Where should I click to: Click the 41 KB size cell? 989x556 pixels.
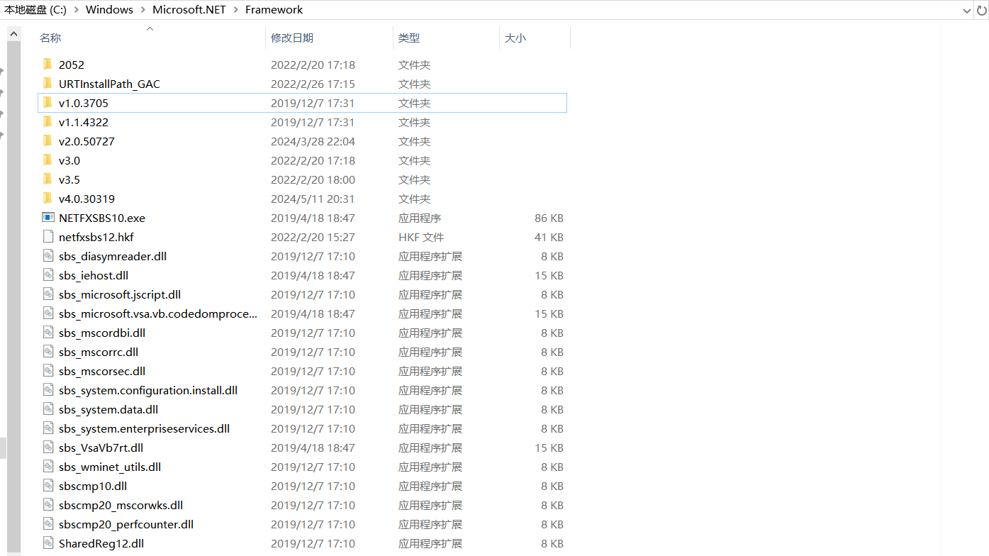coord(549,237)
